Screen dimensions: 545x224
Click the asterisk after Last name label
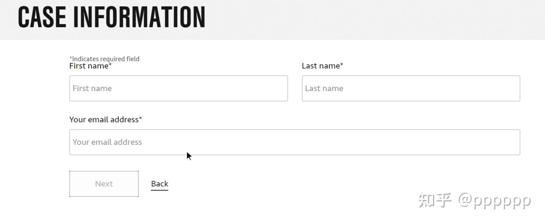pos(342,64)
